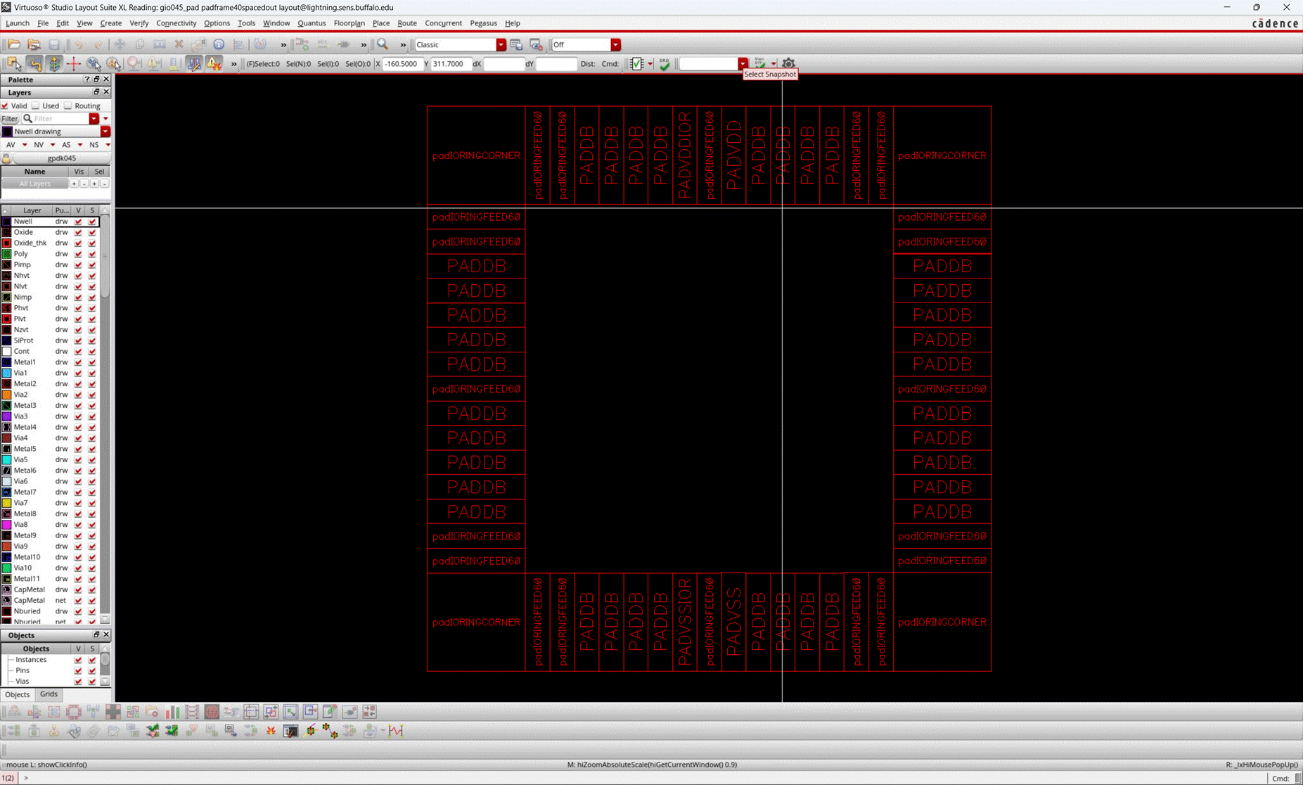
Task: Enable the Routing checkbox in Layers palette
Action: 68,106
